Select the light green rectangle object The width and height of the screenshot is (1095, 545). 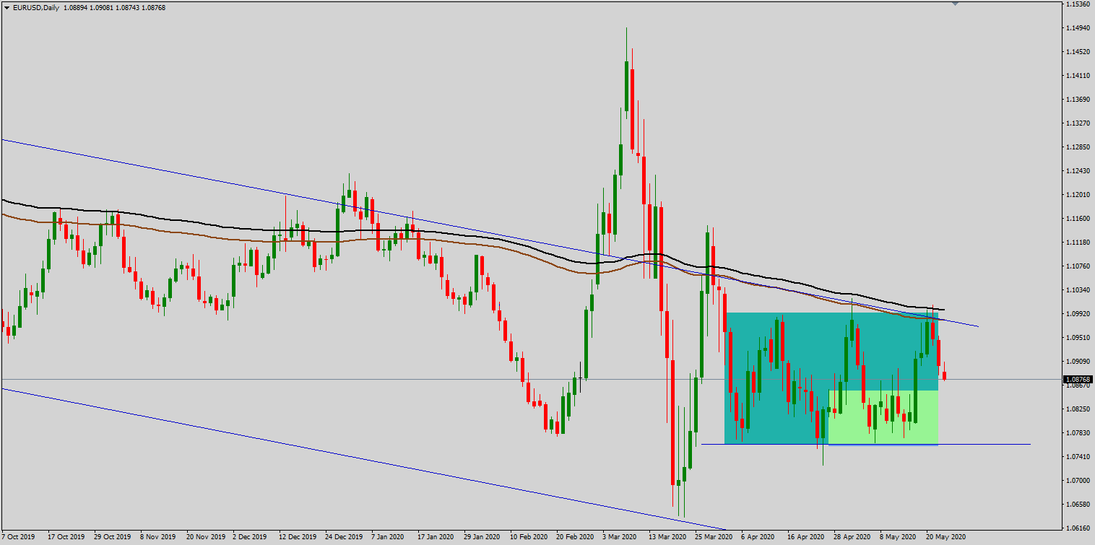click(883, 417)
